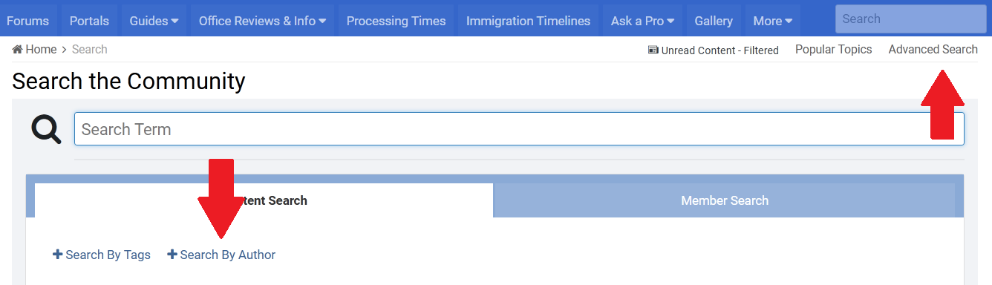The height and width of the screenshot is (285, 992).
Task: Click the top navigation Search box
Action: click(910, 19)
